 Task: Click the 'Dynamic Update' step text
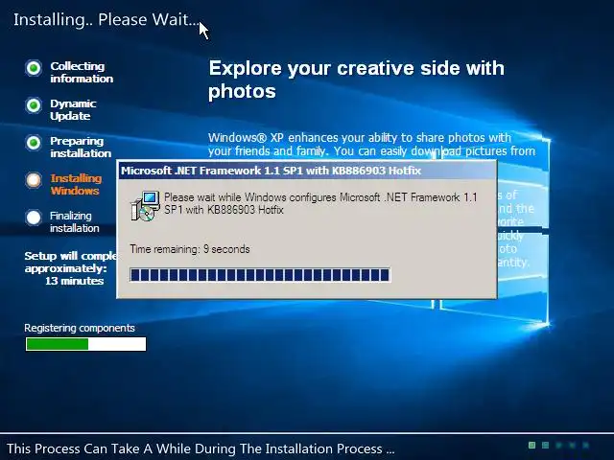[73, 109]
